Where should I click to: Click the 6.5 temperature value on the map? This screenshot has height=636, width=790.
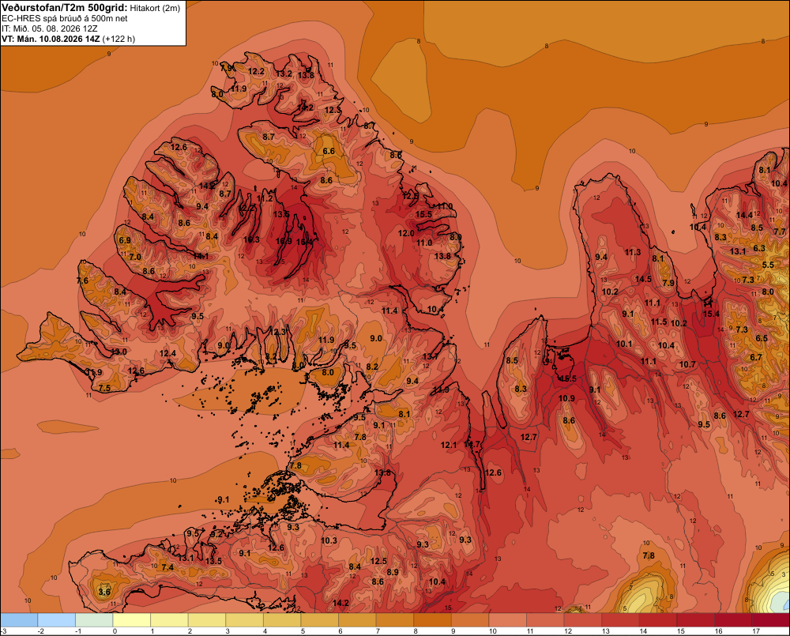click(x=762, y=338)
